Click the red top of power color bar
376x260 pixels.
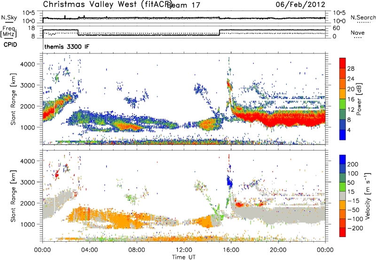(x=343, y=63)
